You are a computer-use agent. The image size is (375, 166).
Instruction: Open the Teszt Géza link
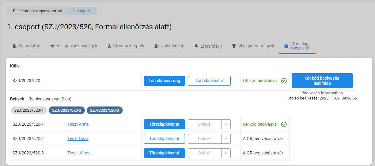[78, 139]
